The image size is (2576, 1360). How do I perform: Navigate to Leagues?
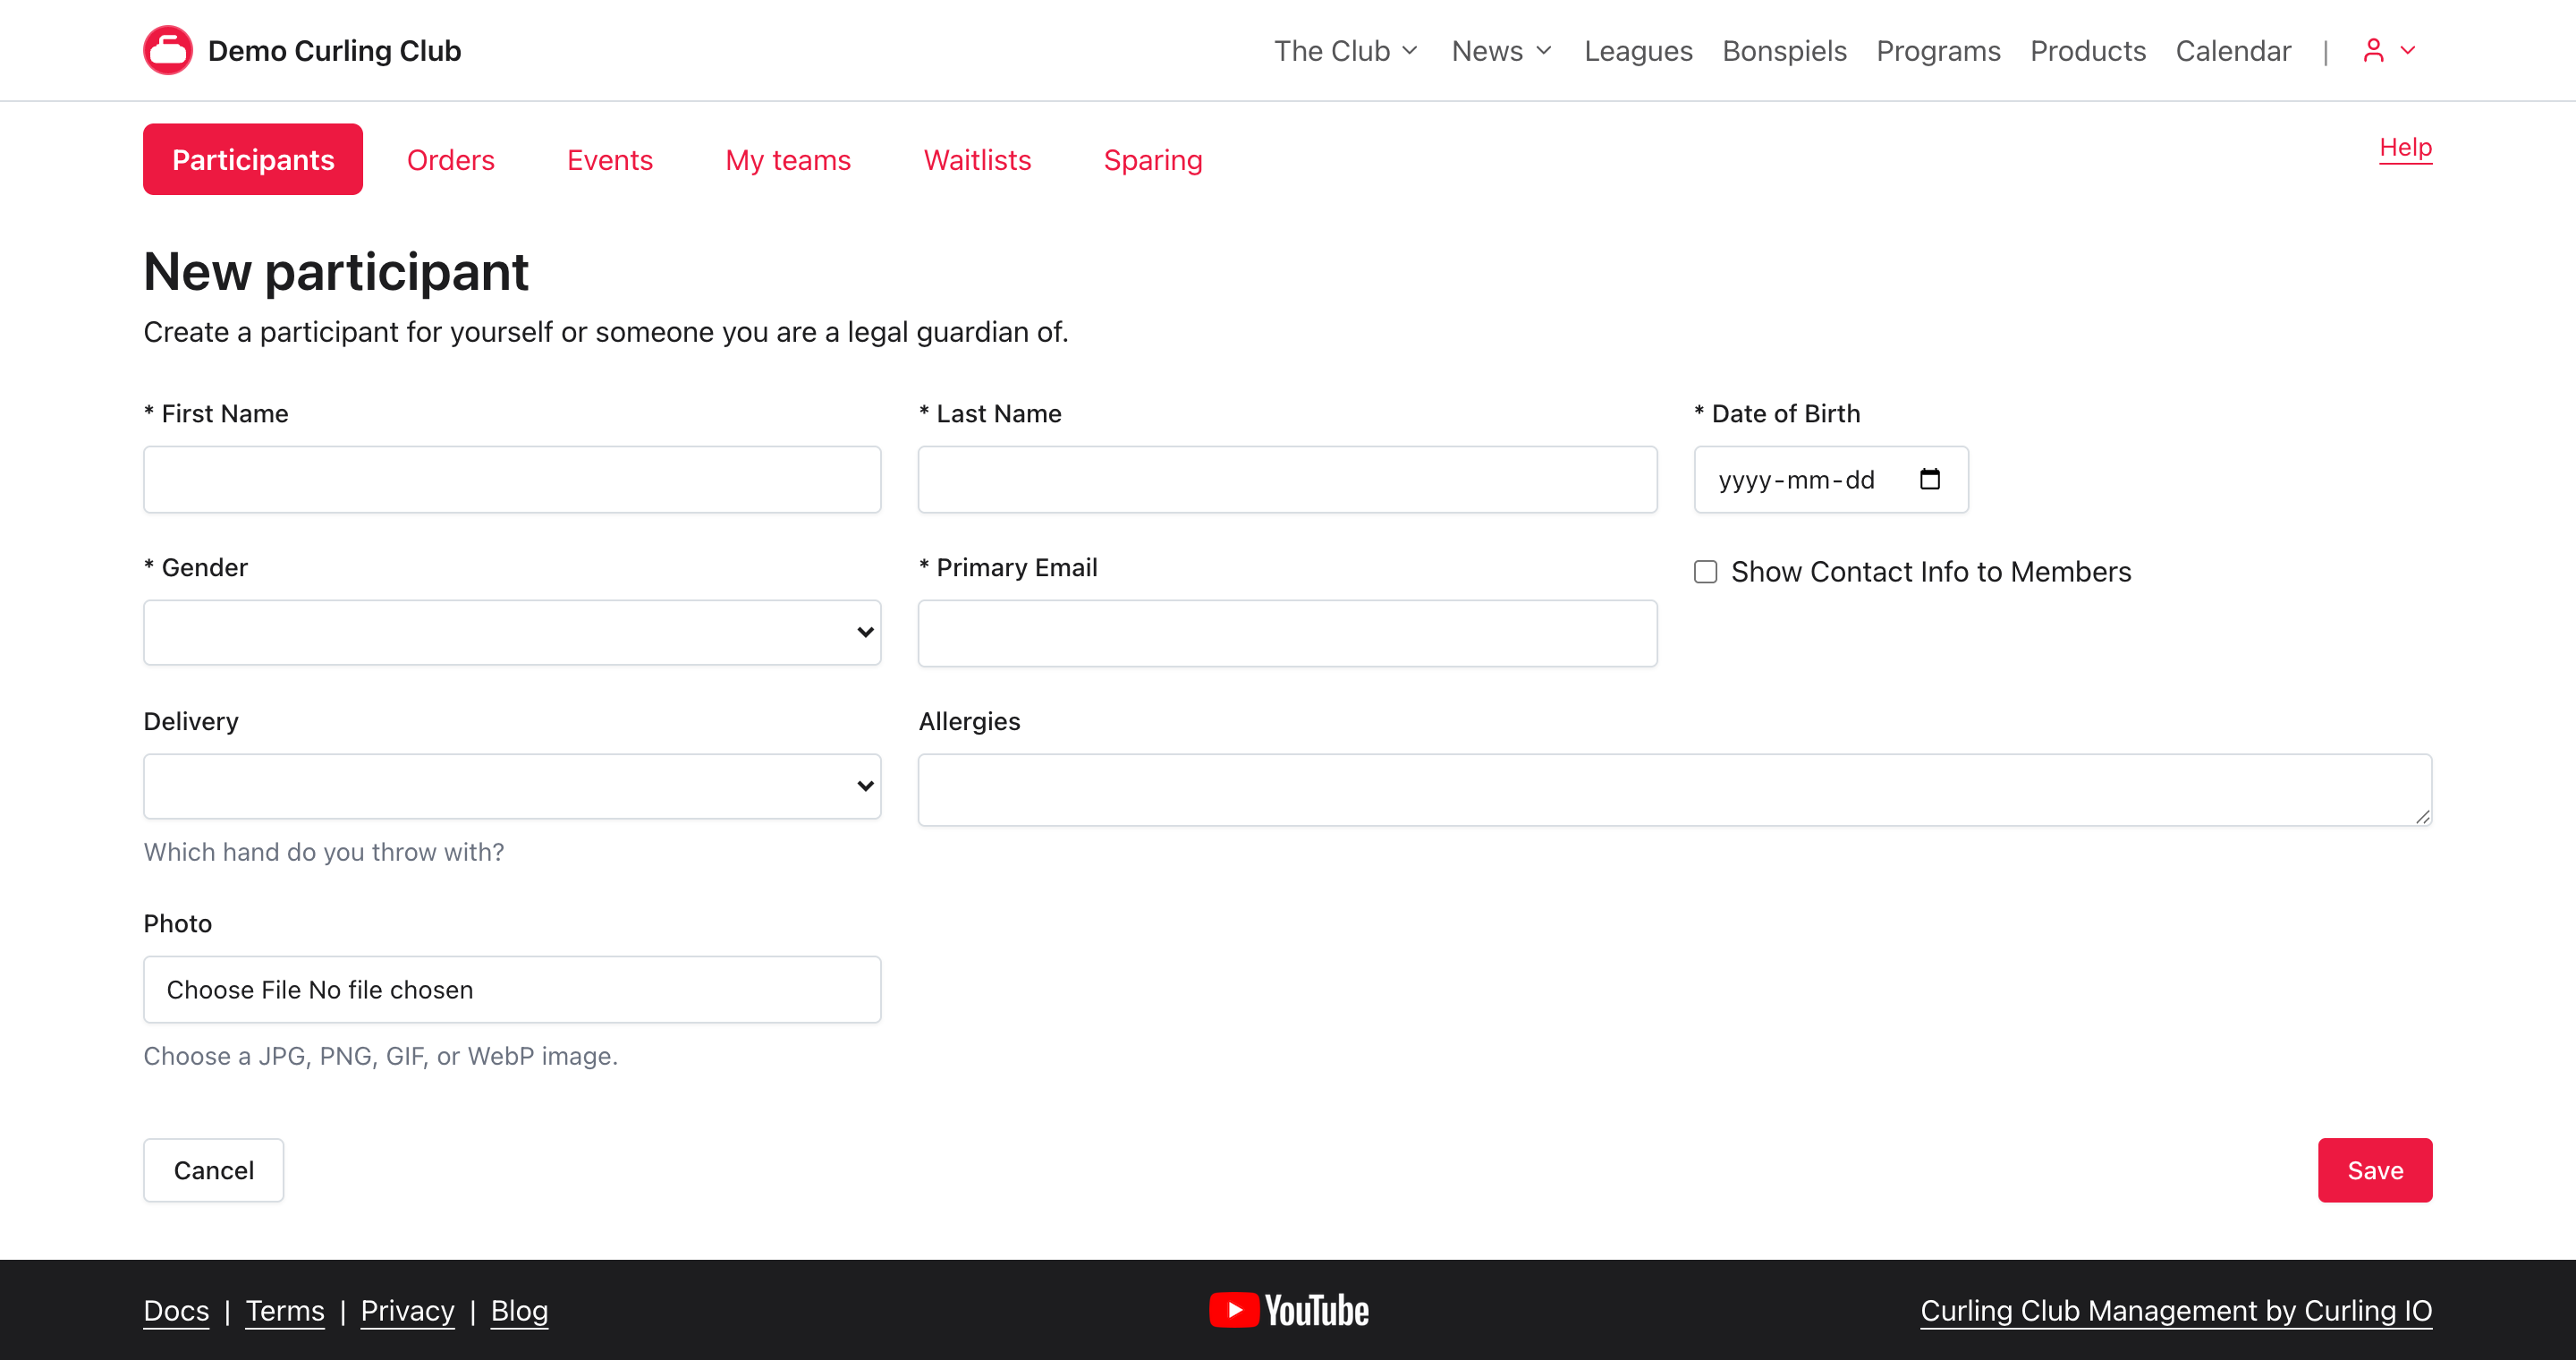point(1638,51)
